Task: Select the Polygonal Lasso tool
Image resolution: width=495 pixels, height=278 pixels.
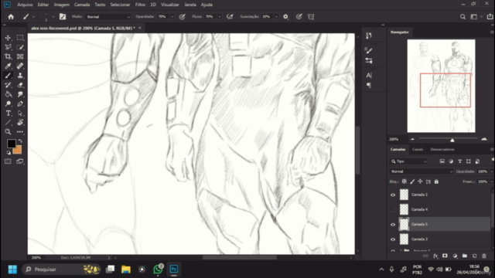Action: click(x=8, y=47)
